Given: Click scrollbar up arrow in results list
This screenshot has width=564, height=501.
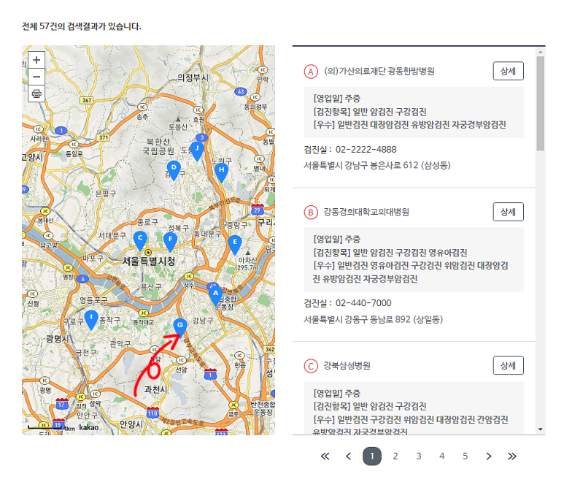Looking at the screenshot, I should [540, 52].
